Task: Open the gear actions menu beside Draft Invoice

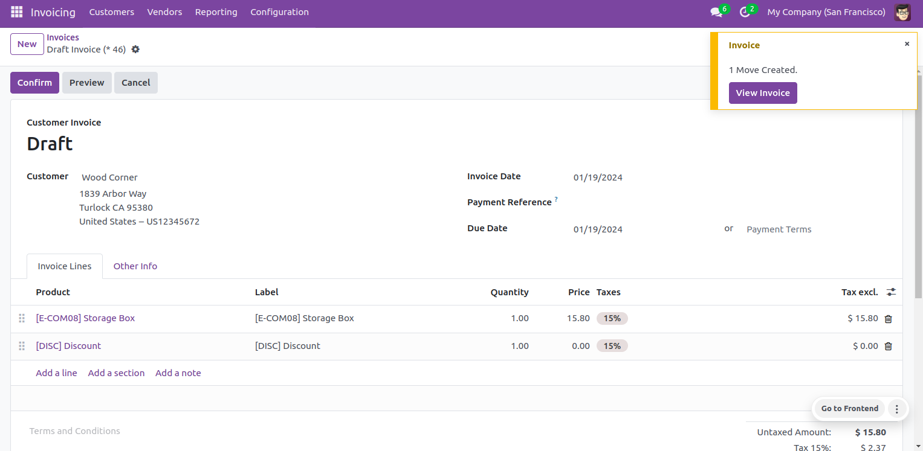Action: point(135,50)
